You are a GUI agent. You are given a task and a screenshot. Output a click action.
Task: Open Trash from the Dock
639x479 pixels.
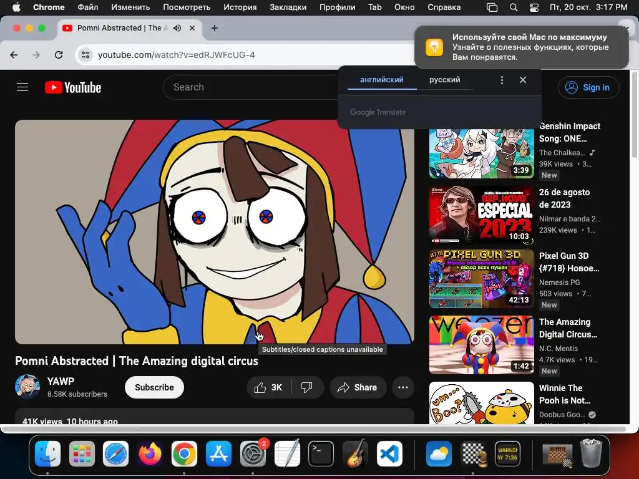[591, 453]
